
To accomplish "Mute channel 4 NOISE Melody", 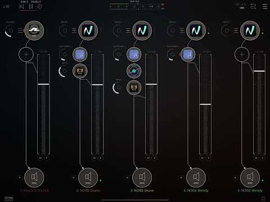I will click(x=202, y=158).
